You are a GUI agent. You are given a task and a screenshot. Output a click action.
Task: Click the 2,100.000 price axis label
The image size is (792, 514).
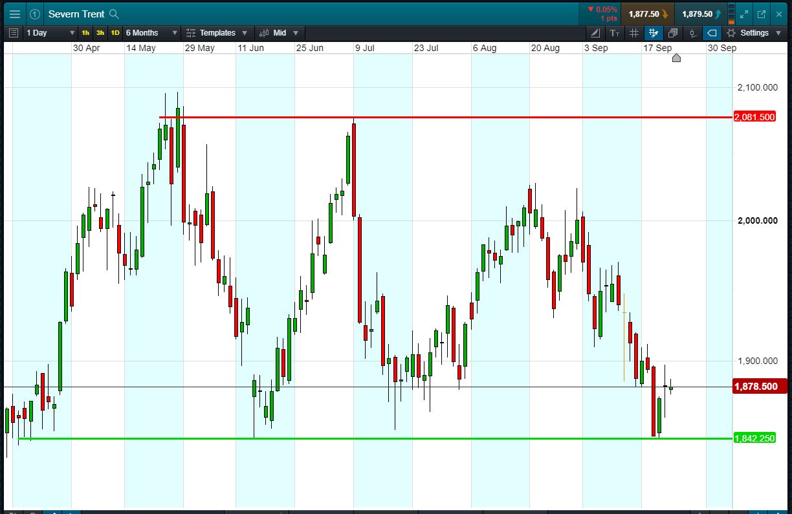pos(757,87)
